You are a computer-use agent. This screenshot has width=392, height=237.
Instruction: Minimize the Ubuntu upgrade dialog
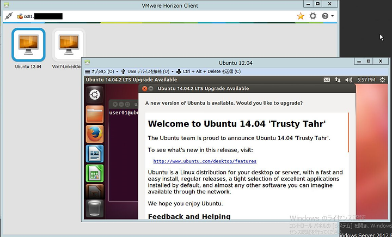pyautogui.click(x=151, y=89)
